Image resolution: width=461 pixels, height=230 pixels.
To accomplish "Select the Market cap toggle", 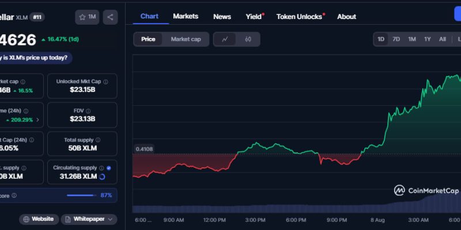I will (186, 39).
